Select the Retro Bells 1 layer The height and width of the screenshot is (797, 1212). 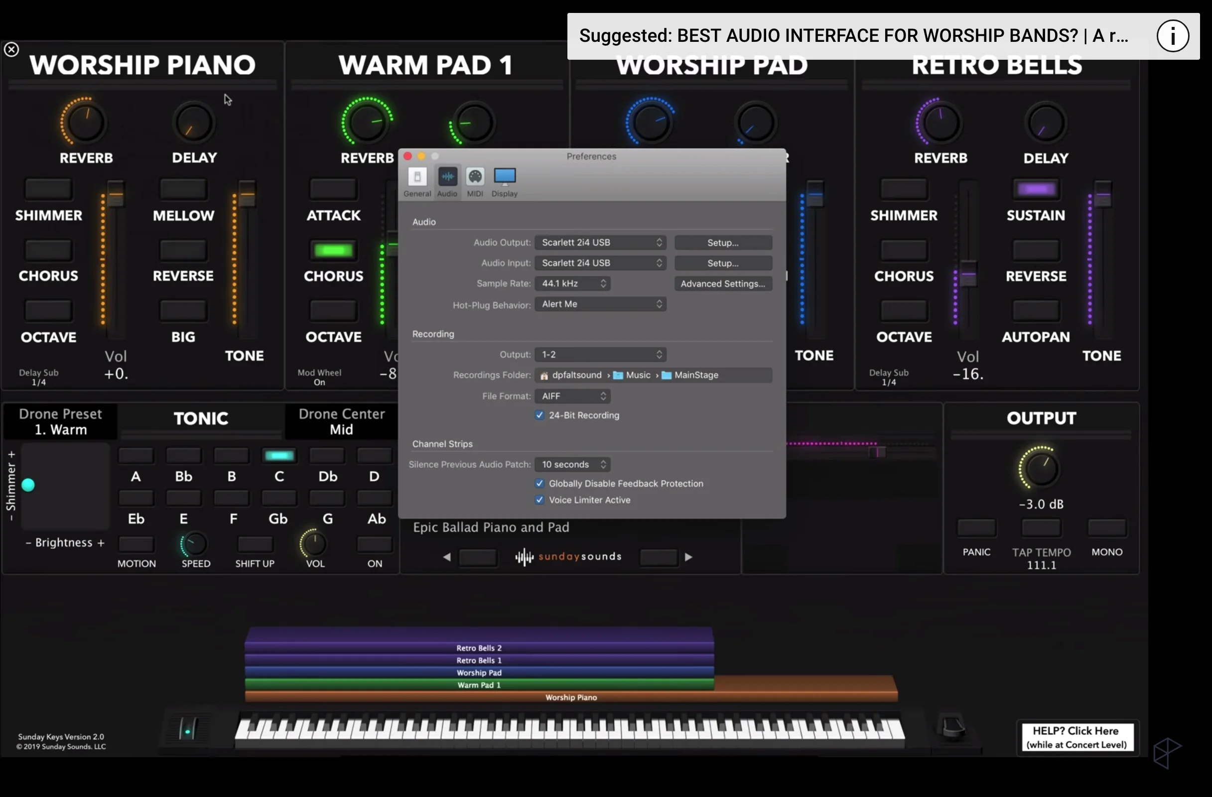pos(479,661)
